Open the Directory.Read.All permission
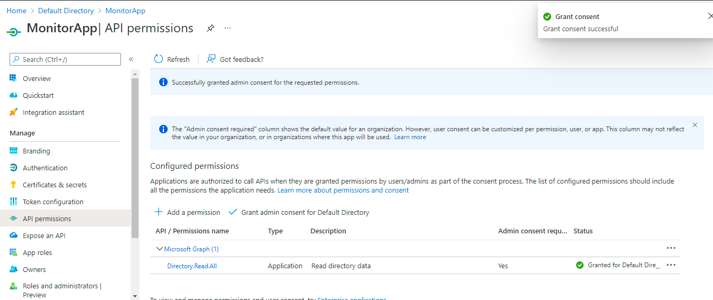 pos(192,266)
